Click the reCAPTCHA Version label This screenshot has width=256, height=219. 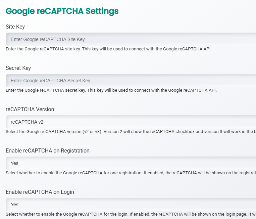tap(30, 109)
